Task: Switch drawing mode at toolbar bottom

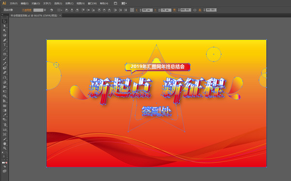Action: (x=5, y=167)
